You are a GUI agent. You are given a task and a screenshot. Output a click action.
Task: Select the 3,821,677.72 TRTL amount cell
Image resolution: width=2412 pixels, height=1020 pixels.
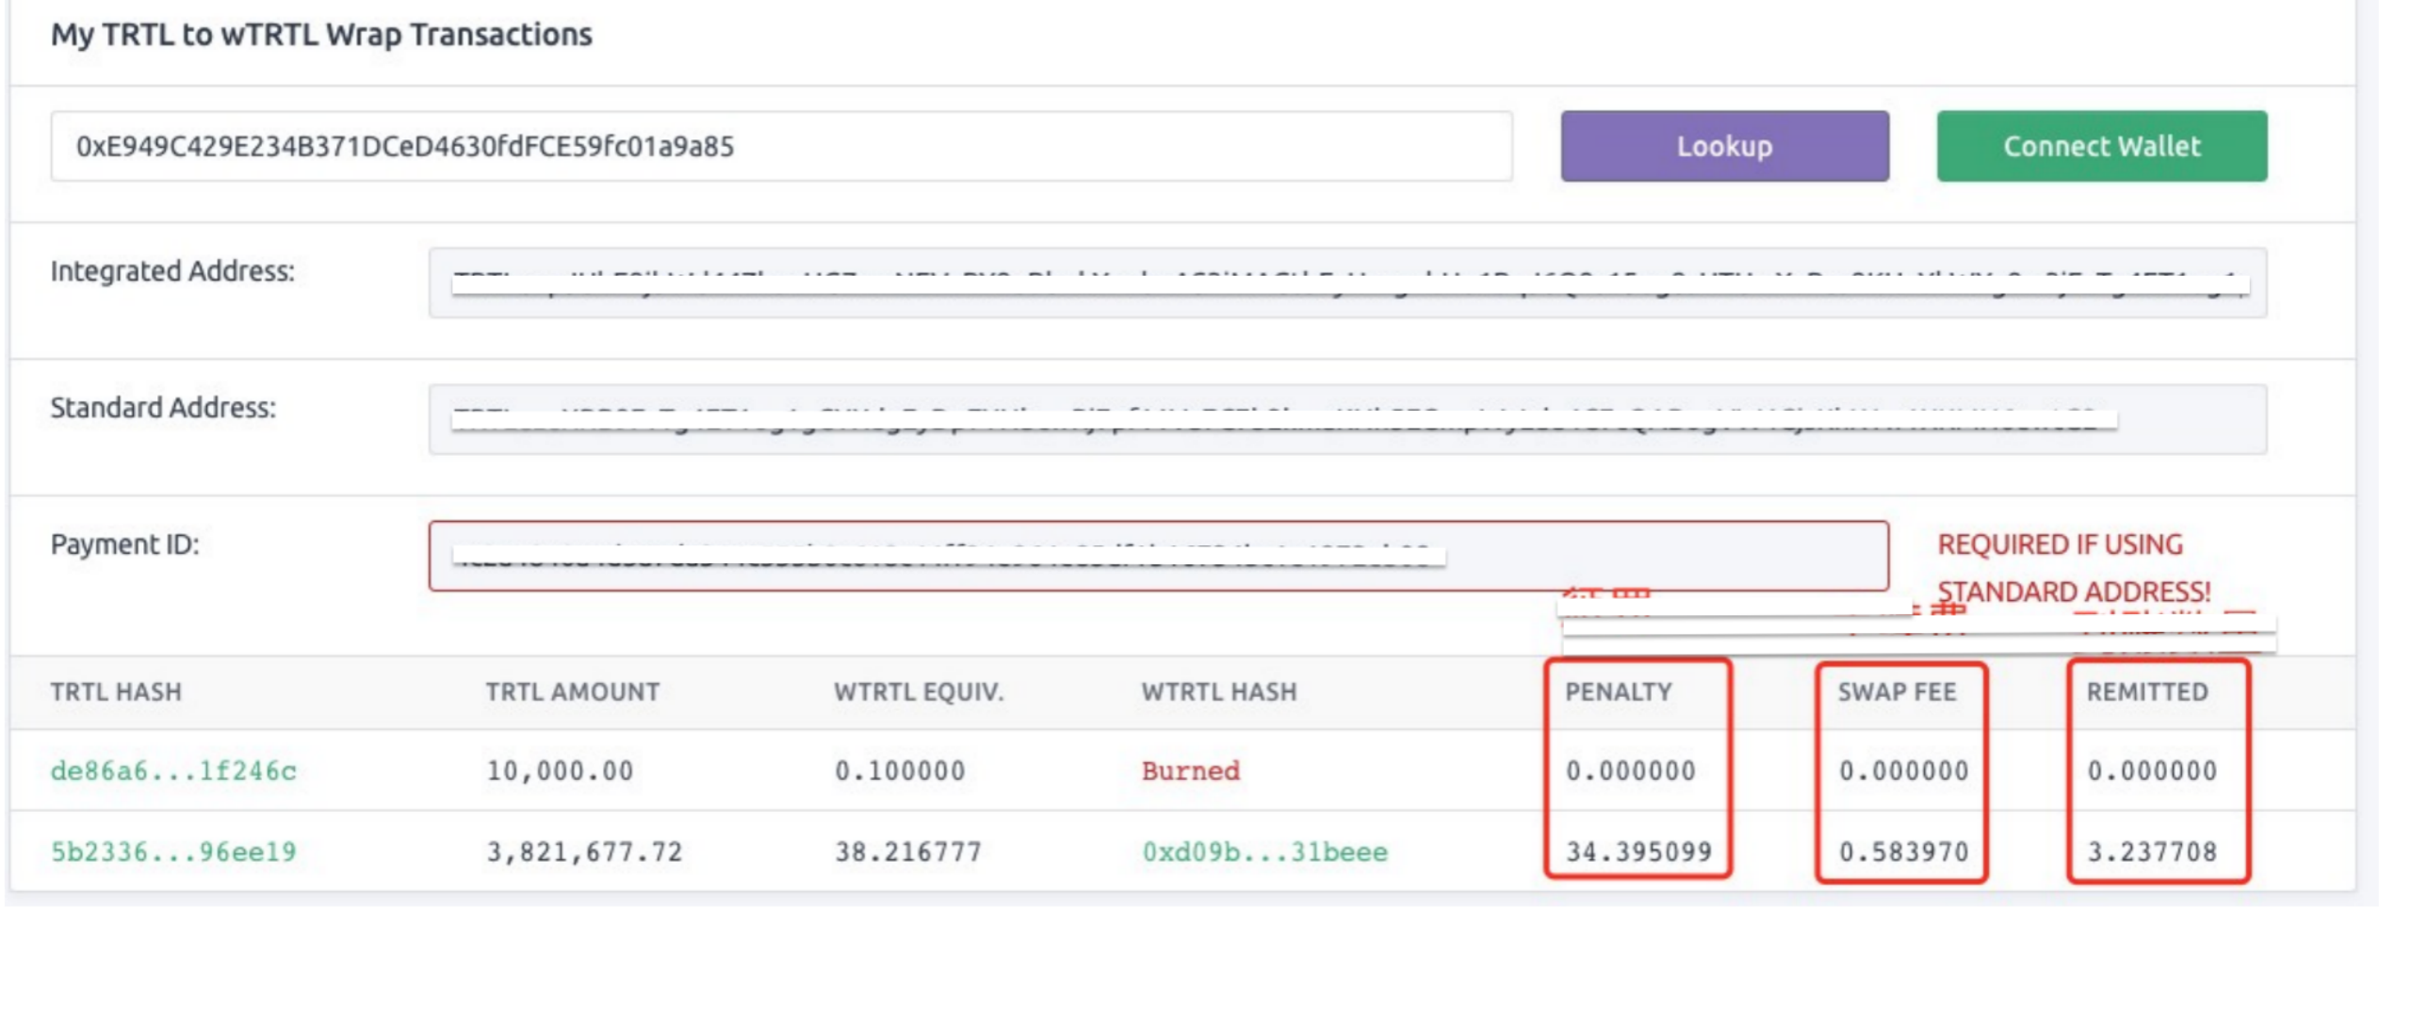click(584, 852)
